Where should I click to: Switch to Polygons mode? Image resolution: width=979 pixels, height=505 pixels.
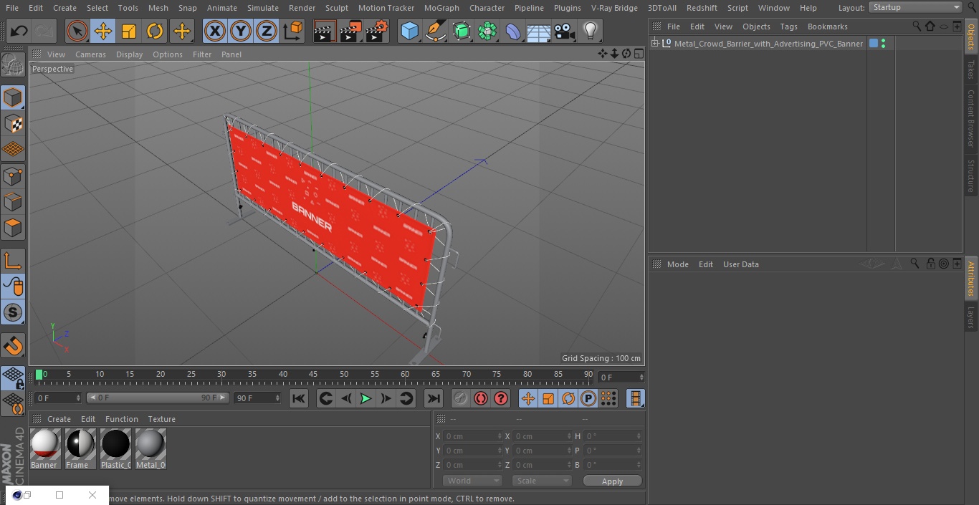tap(13, 228)
